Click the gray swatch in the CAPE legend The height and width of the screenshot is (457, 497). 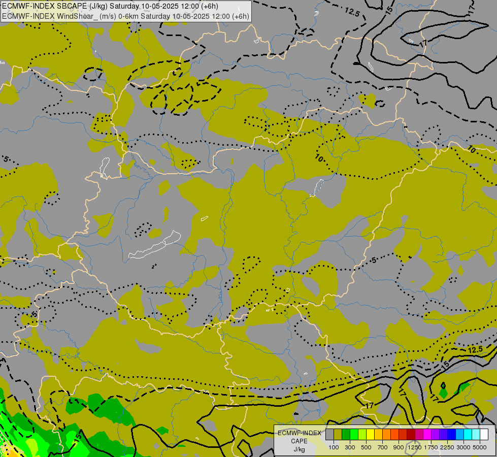point(329,435)
